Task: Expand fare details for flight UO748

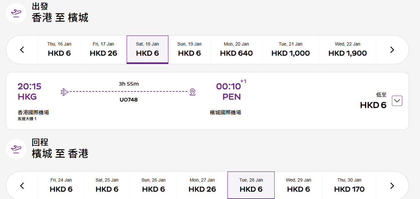Action: [x=397, y=101]
